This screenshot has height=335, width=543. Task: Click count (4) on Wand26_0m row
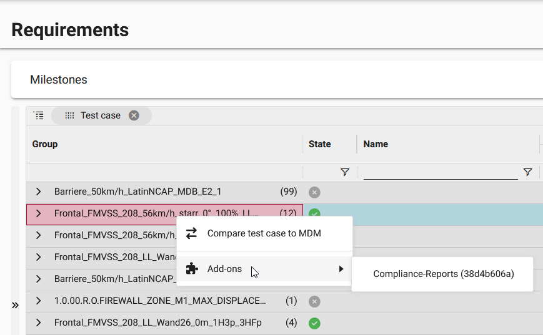[291, 323]
